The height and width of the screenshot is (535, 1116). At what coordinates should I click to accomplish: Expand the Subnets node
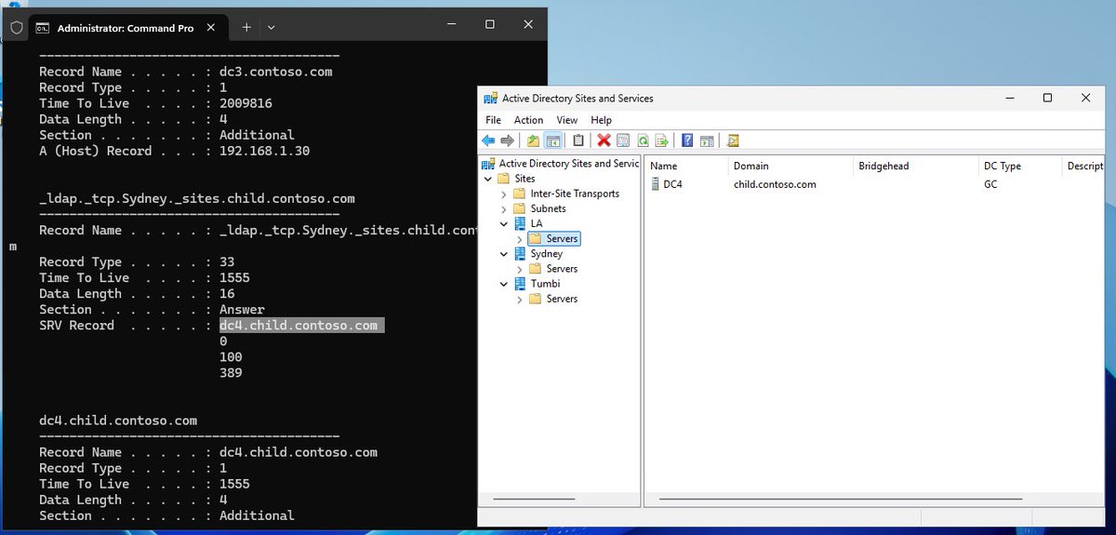pyautogui.click(x=504, y=208)
